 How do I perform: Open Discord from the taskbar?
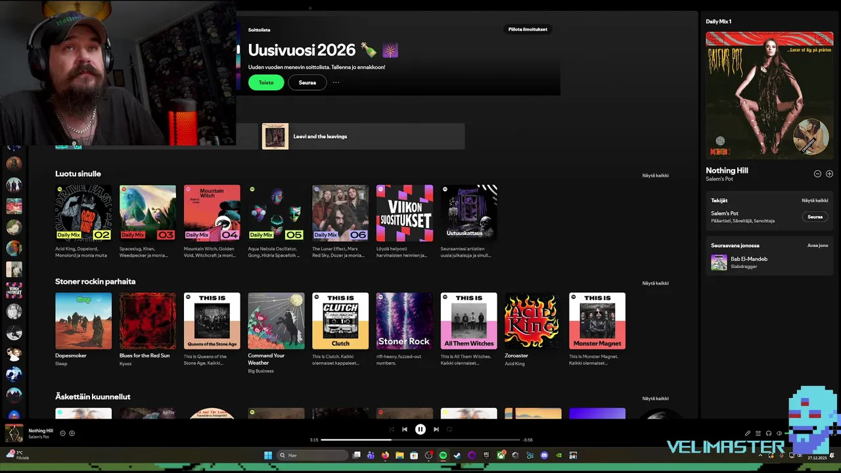[544, 455]
